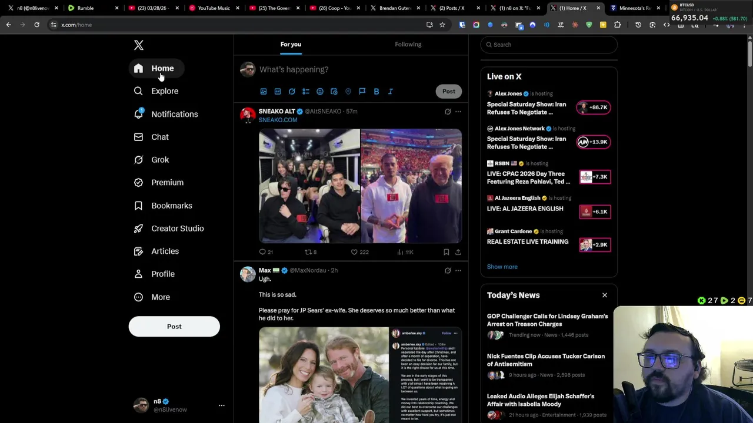Viewport: 753px width, 423px height.
Task: Open Profile in the sidebar
Action: (x=154, y=274)
